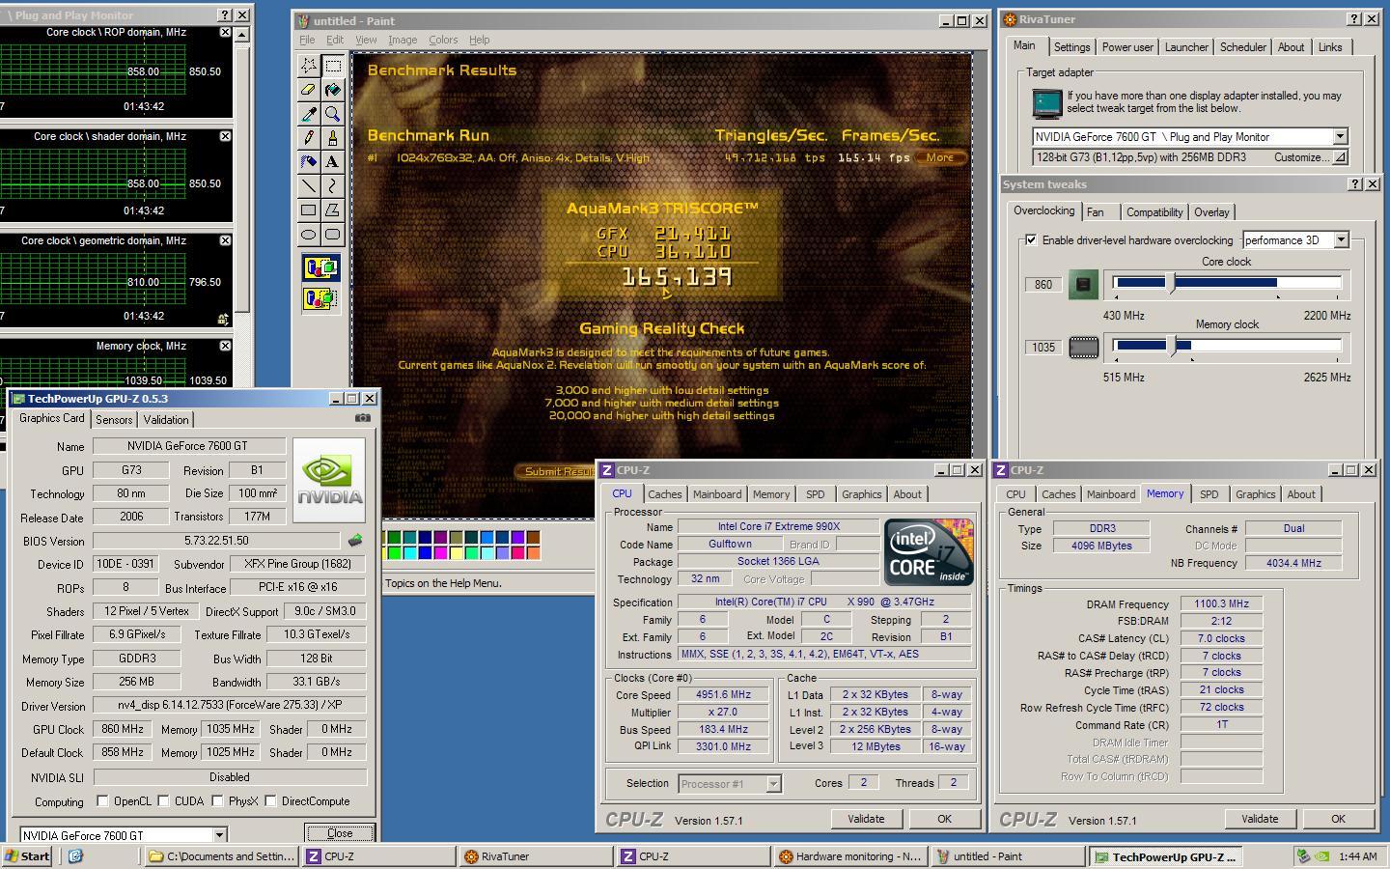Adjust the Memory clock slider in RivaTuner
This screenshot has height=869, width=1390.
(1173, 345)
